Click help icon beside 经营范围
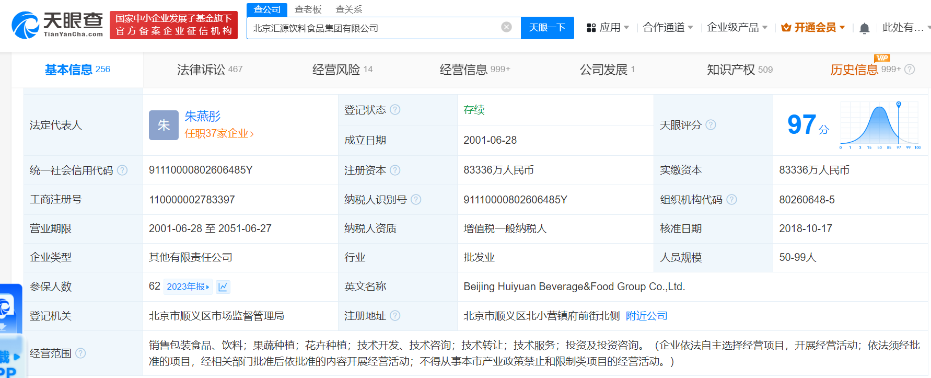Screen dimensions: 931x378 click(x=80, y=353)
